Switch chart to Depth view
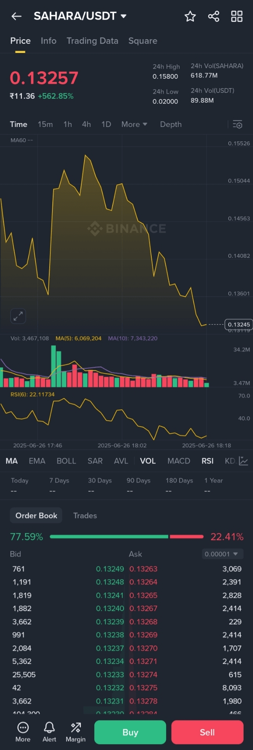Screen dimensions: 253x750 (171, 124)
